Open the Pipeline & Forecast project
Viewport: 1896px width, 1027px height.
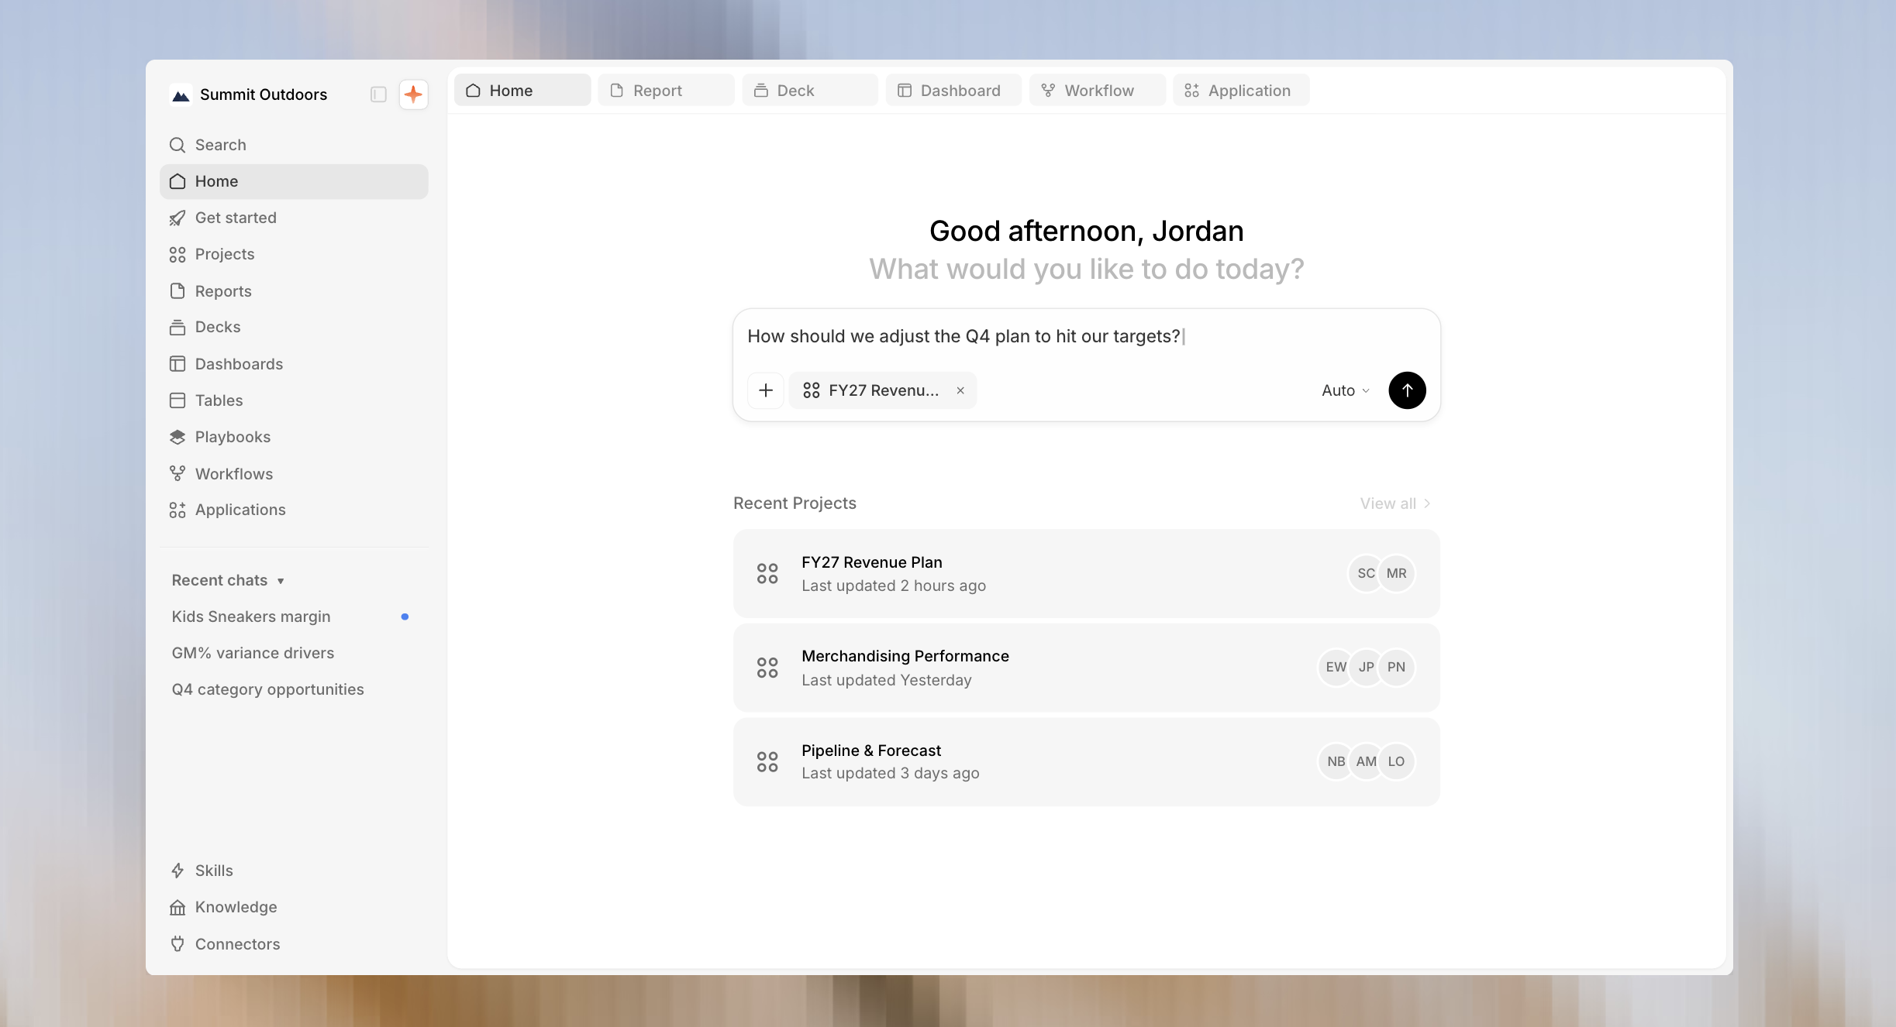click(x=1086, y=762)
